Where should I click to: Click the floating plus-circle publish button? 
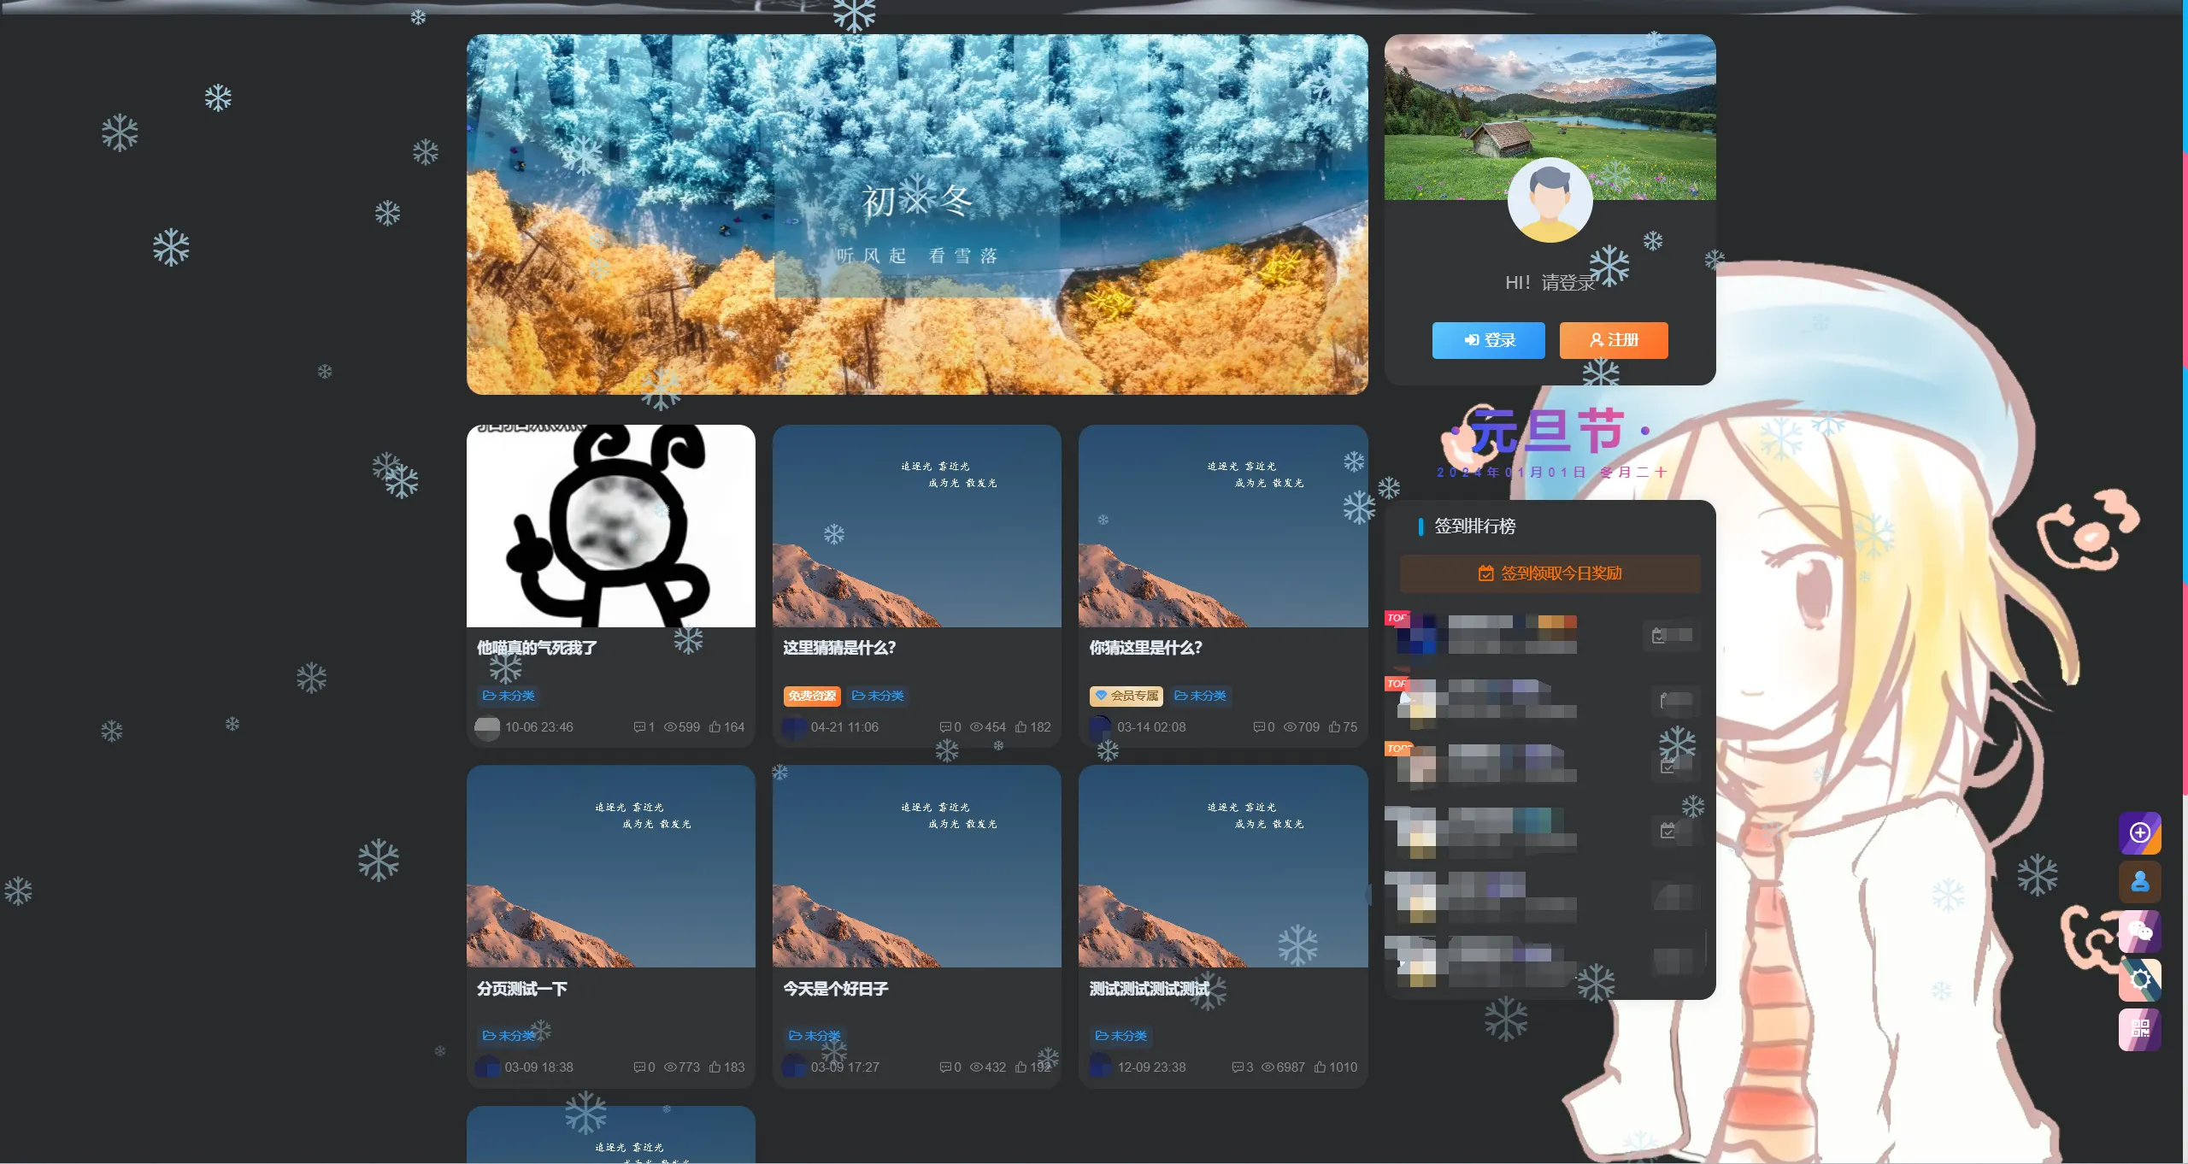(x=2139, y=832)
